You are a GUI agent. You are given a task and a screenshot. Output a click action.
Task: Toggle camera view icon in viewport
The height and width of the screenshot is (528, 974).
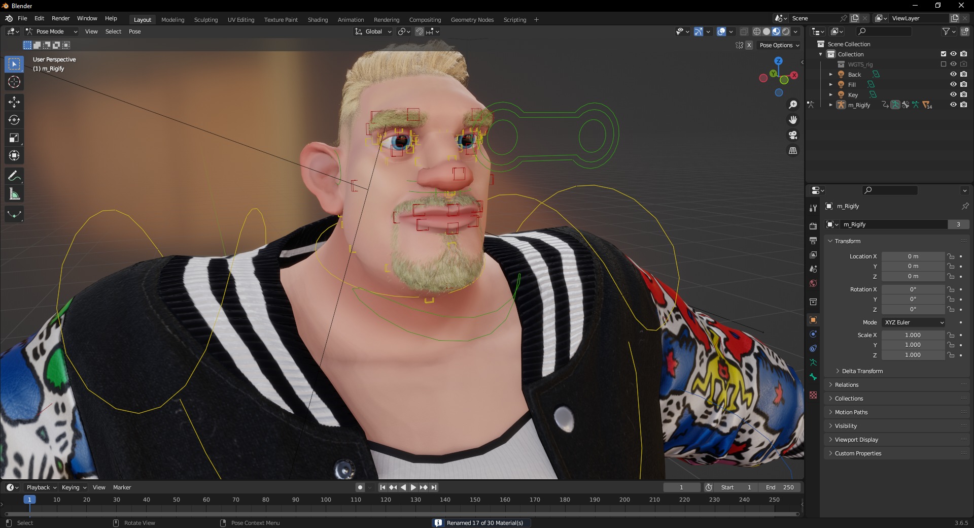point(793,135)
